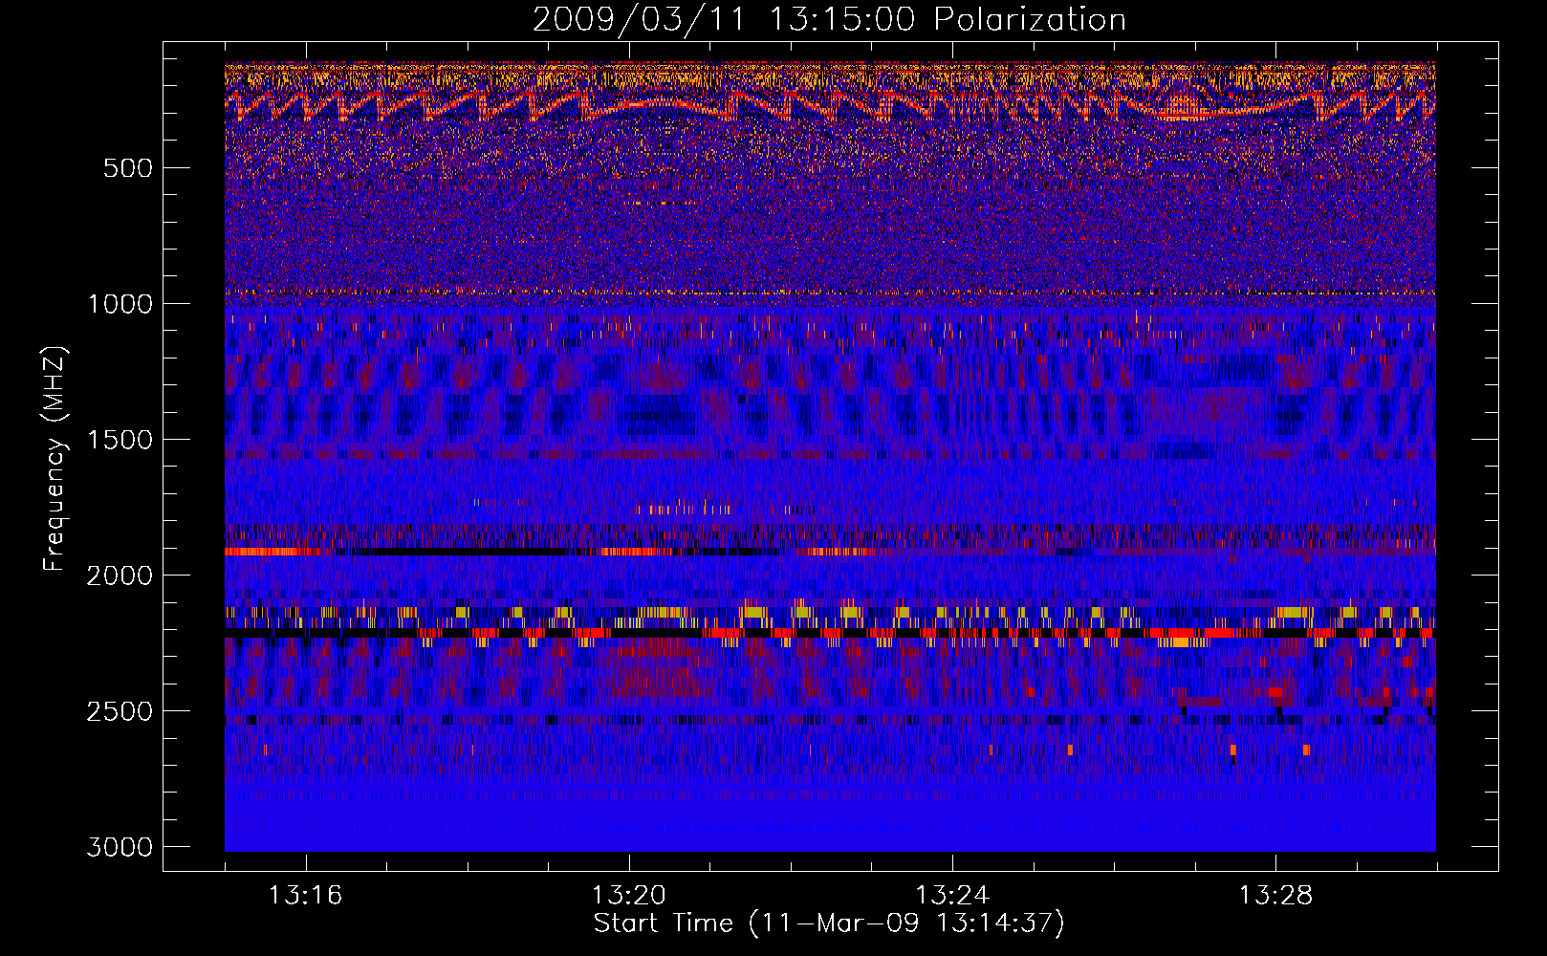Click the 2000 frequency tick label
This screenshot has width=1547, height=956.
pyautogui.click(x=120, y=576)
